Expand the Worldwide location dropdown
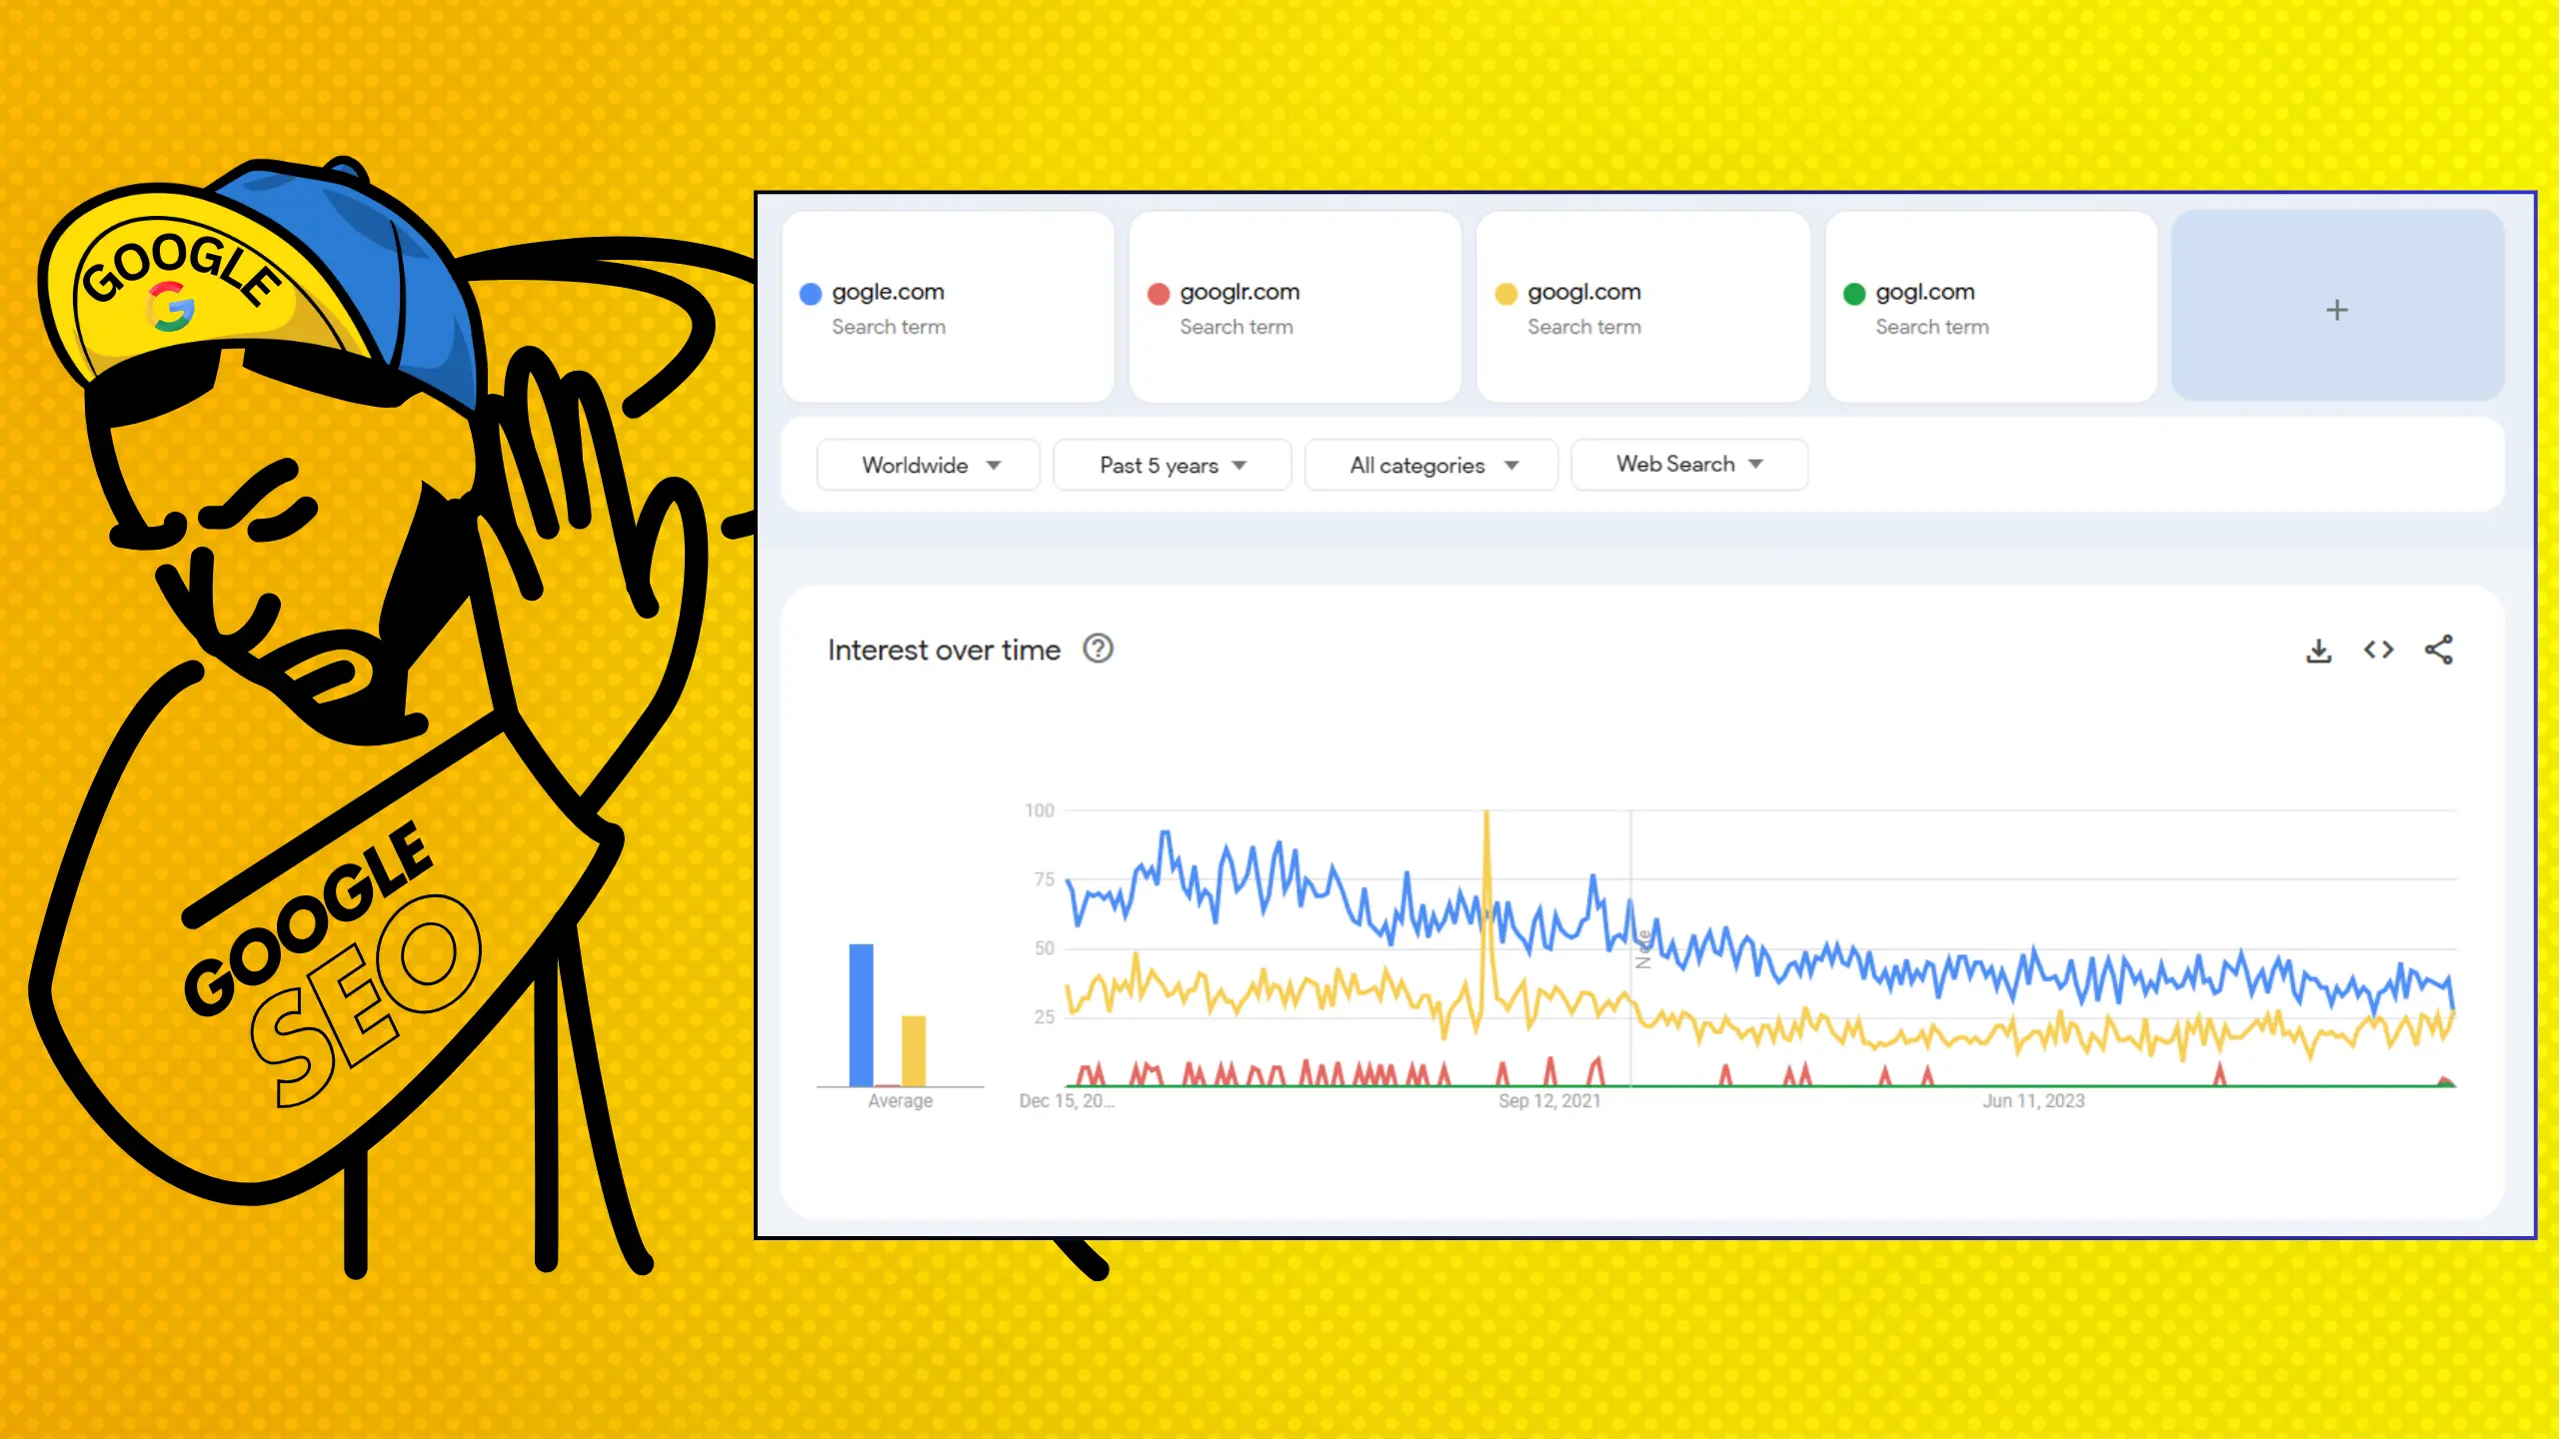Screen dimensions: 2559x1439 tap(927, 464)
